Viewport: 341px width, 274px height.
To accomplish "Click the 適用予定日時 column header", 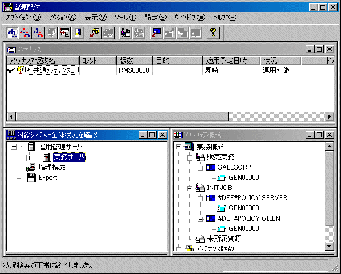I will (231, 60).
